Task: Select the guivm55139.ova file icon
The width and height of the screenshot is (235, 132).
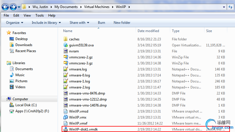Action: [65, 45]
